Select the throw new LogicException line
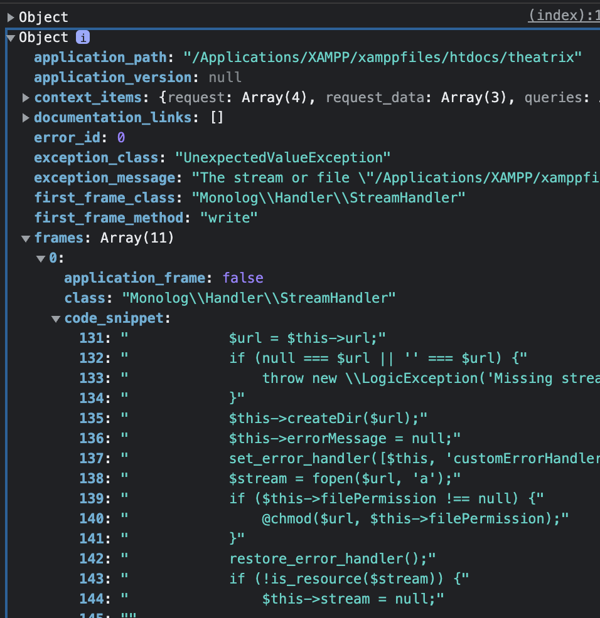The width and height of the screenshot is (600, 618). [431, 379]
